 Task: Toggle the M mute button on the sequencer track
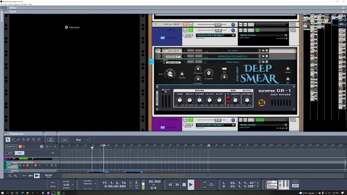[x=20, y=165]
